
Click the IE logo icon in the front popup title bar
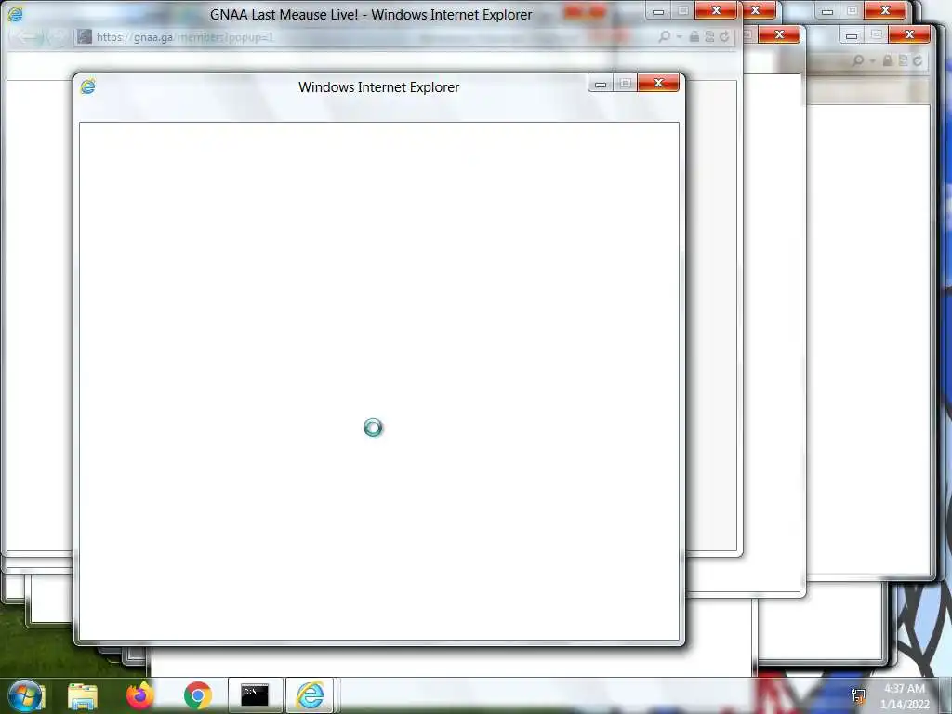coord(88,86)
